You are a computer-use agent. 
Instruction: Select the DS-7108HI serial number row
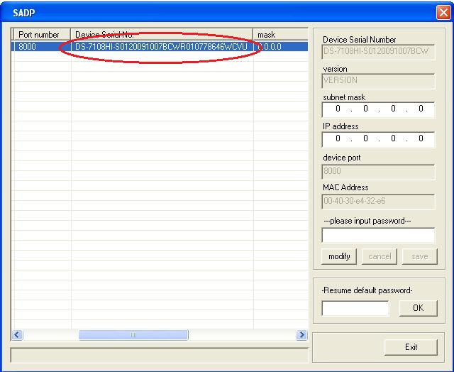pos(160,47)
